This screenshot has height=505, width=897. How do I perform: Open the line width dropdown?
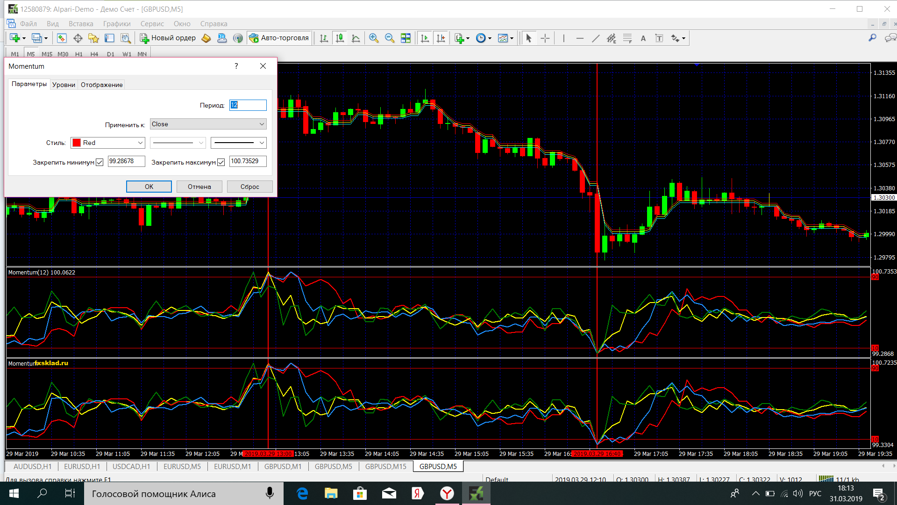[239, 143]
